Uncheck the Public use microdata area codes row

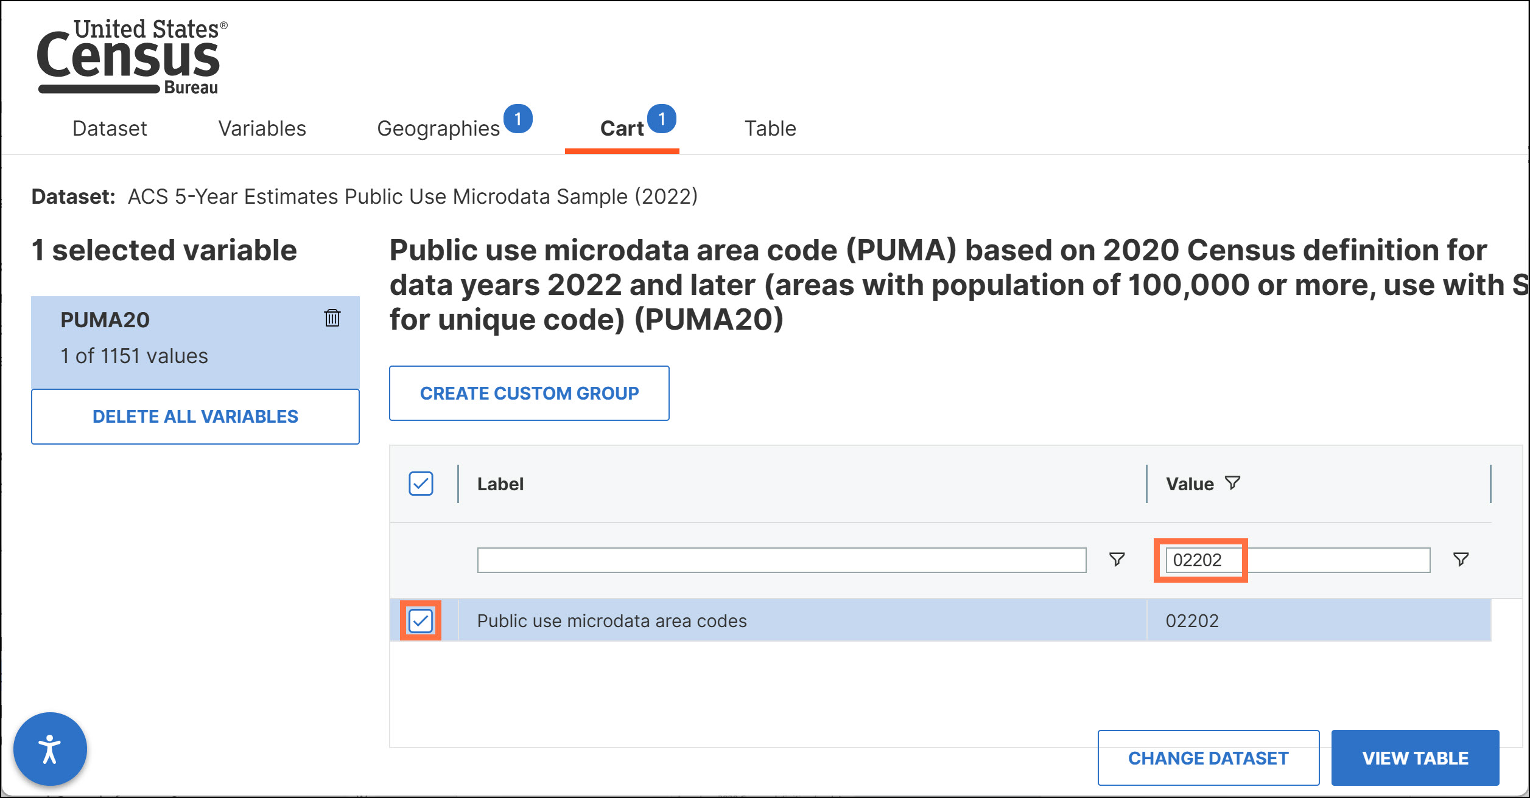click(x=421, y=621)
